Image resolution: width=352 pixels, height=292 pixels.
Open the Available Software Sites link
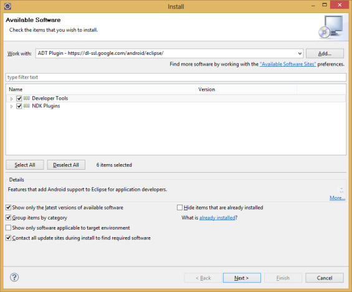(x=288, y=64)
